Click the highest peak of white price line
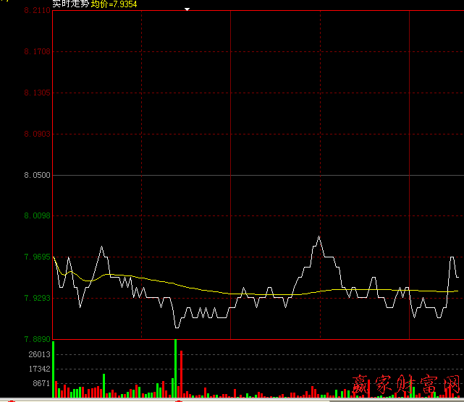The width and height of the screenshot is (464, 402). (x=319, y=237)
